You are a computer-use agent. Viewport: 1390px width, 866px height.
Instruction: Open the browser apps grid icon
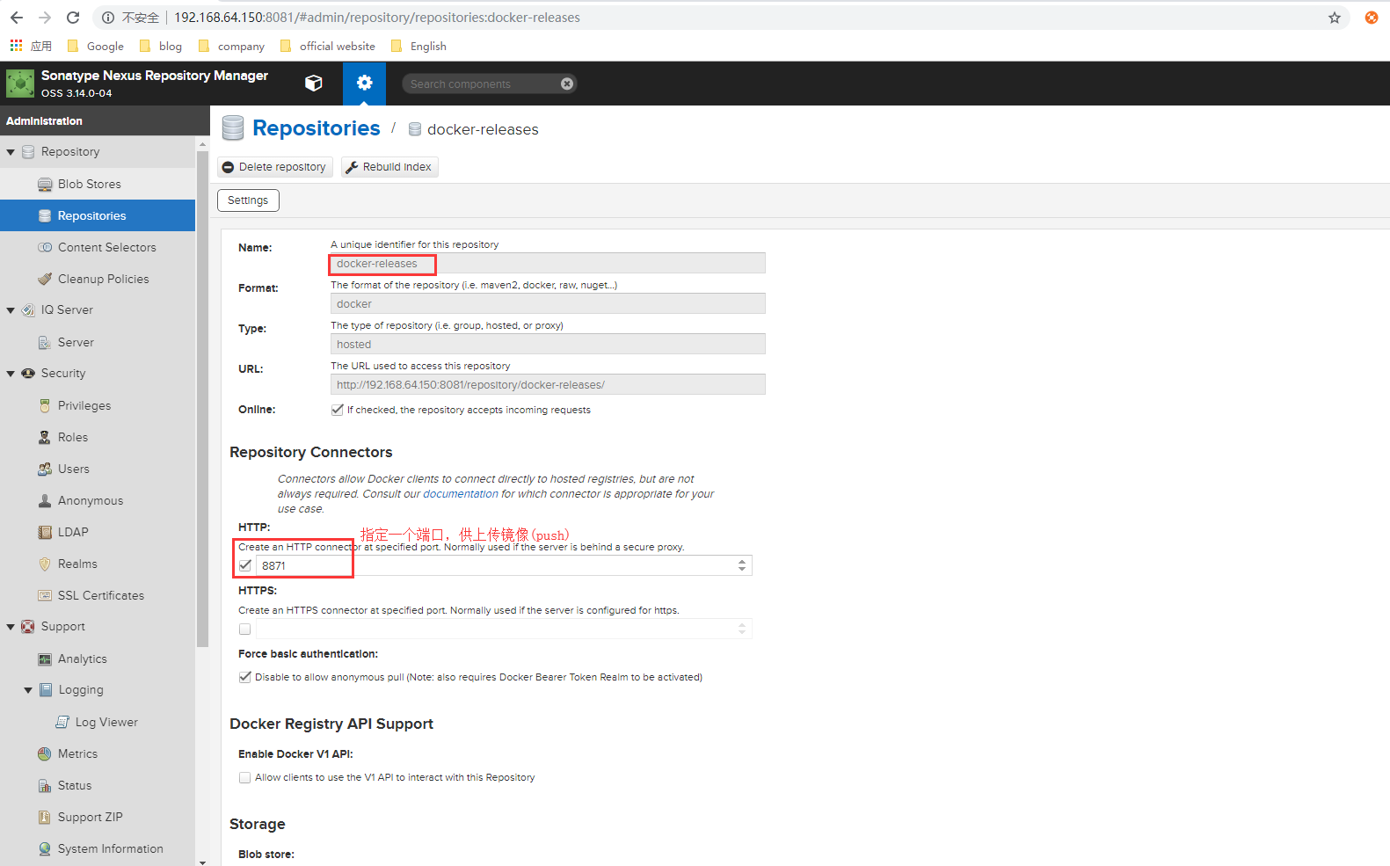[16, 46]
